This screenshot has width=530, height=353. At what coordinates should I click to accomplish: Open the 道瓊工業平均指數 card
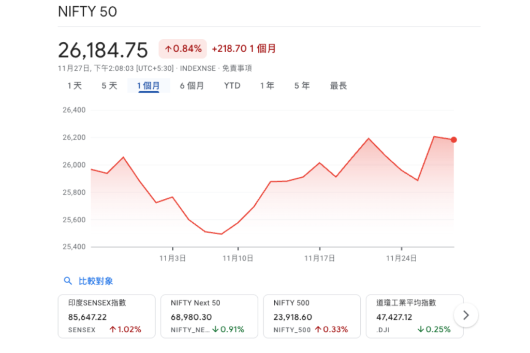click(415, 316)
